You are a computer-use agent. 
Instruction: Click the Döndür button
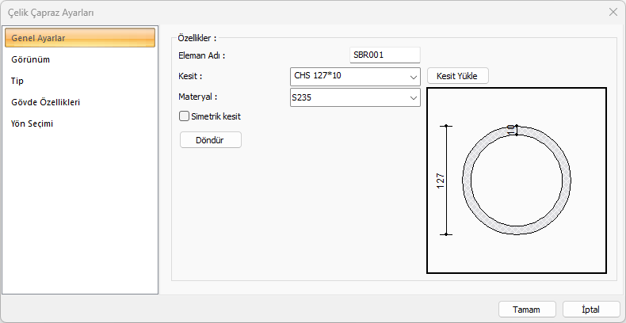(211, 140)
